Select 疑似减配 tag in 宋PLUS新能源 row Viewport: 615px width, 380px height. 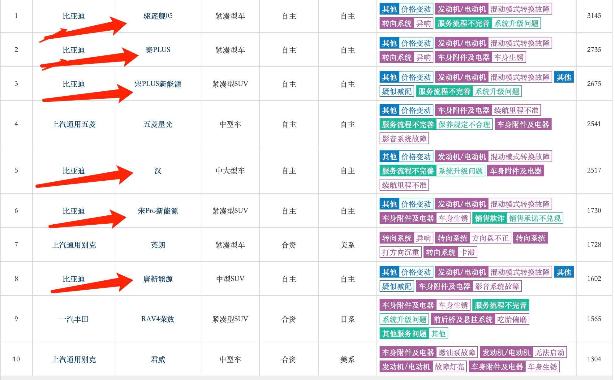tap(397, 92)
